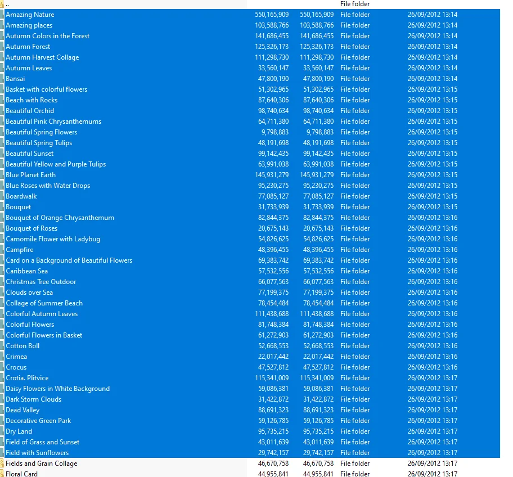Click date 26/09/2012 13:17 on Crotia. Plitvice row
The image size is (513, 477).
tap(432, 378)
